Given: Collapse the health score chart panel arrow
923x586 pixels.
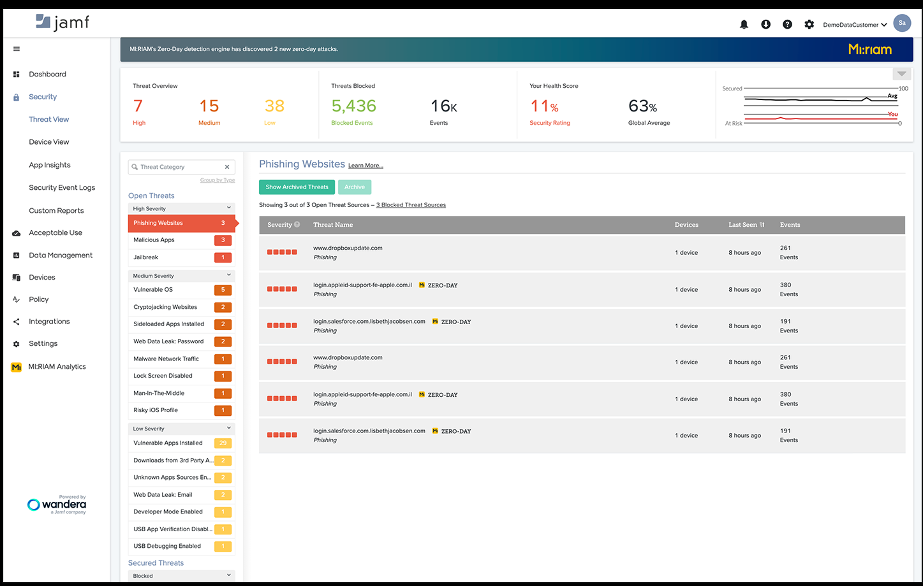Looking at the screenshot, I should tap(901, 74).
